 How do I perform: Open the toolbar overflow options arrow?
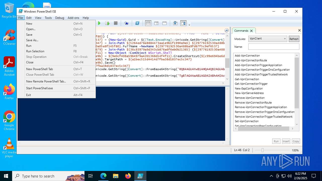(x=189, y=24)
